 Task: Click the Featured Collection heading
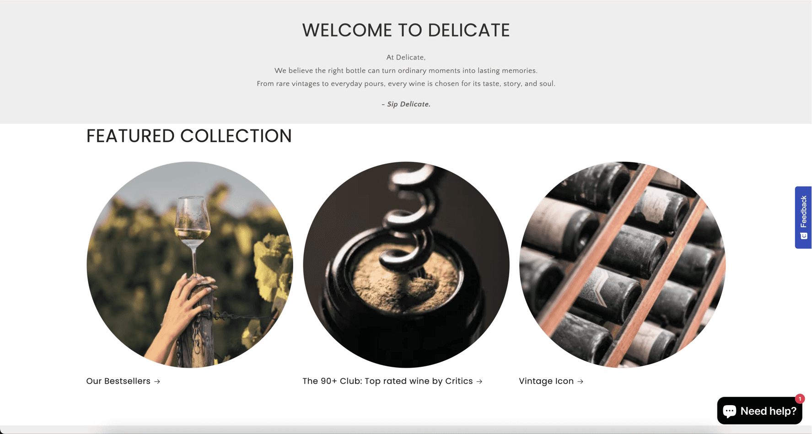pos(189,136)
